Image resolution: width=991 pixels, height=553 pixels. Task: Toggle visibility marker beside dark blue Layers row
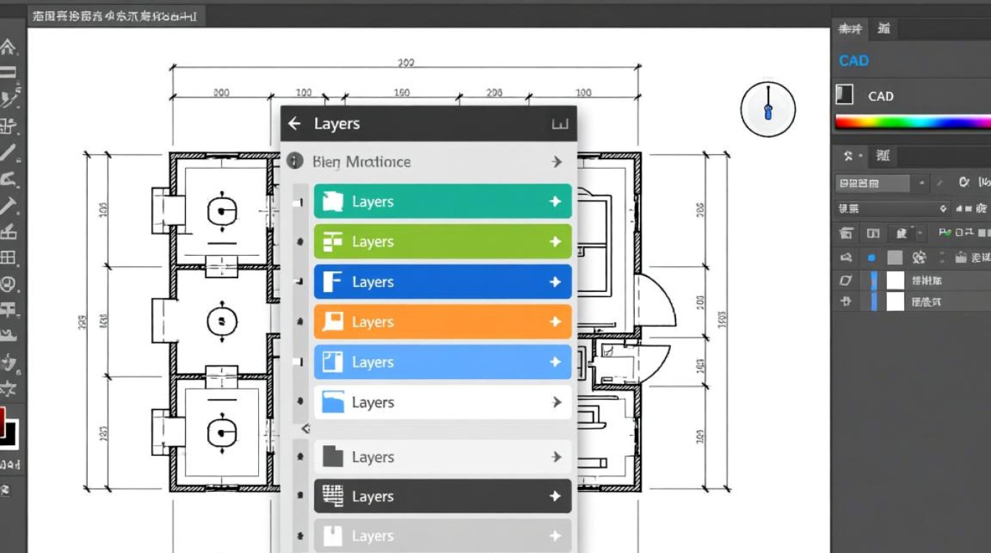point(299,282)
